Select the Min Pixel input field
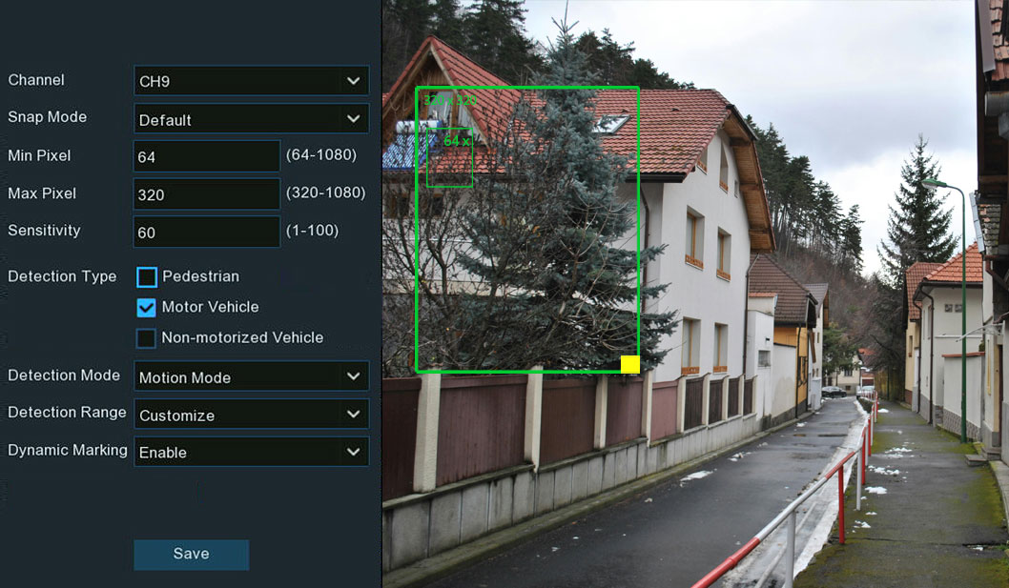Image resolution: width=1009 pixels, height=588 pixels. pos(206,155)
